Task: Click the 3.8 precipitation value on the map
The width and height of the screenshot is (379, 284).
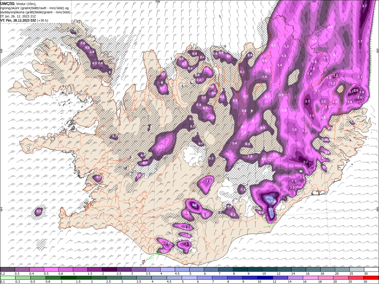Action: pyautogui.click(x=195, y=205)
